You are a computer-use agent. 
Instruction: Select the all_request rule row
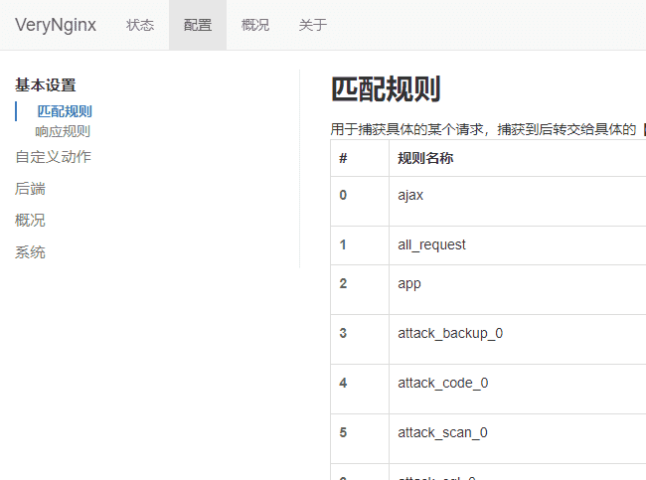(488, 245)
